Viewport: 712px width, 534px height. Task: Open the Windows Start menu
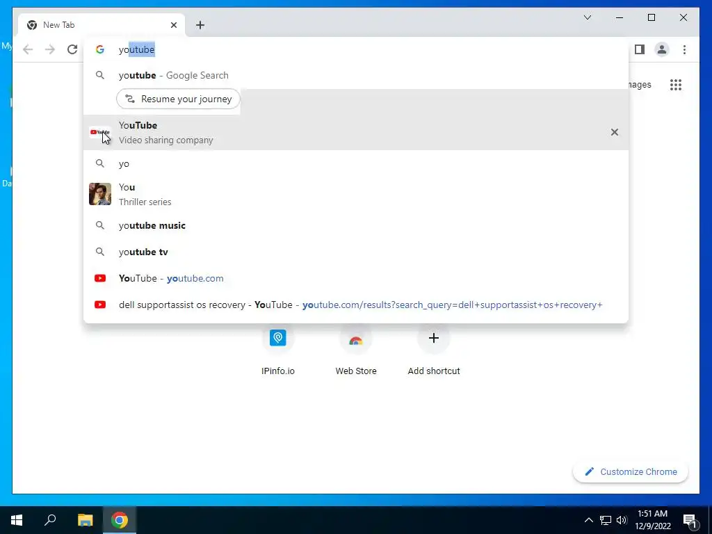[17, 520]
